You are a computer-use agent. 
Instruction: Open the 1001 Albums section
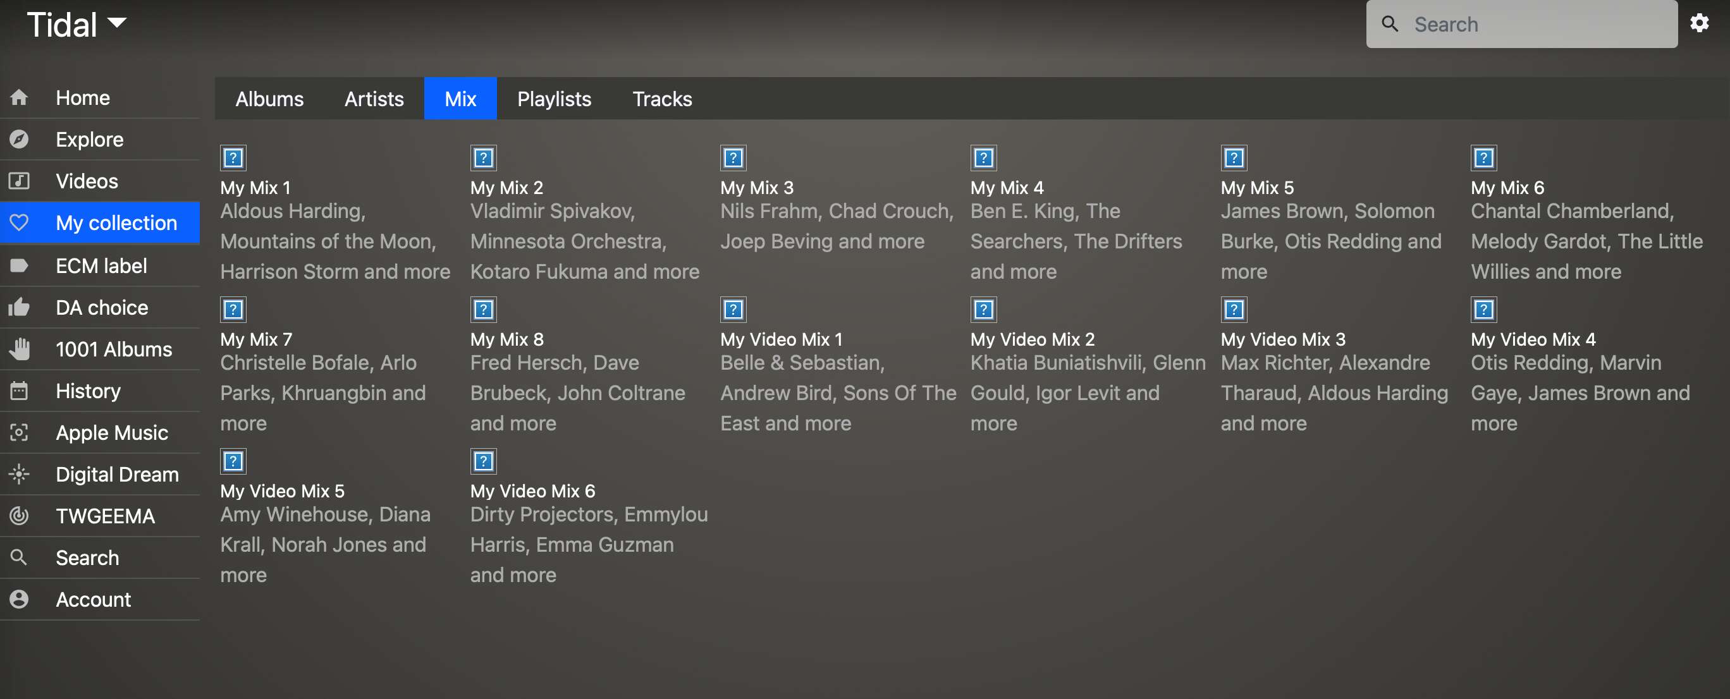(100, 348)
